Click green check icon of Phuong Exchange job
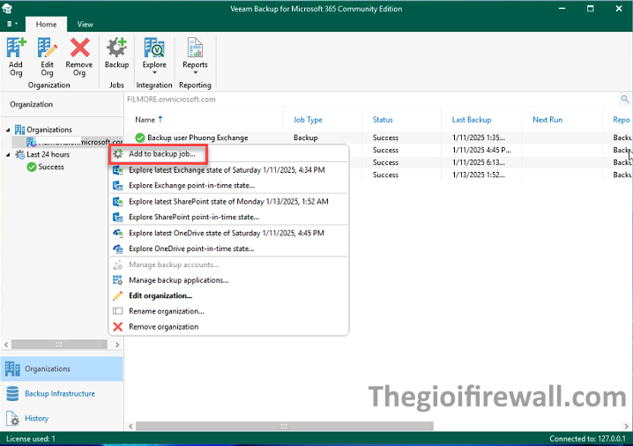This screenshot has width=633, height=446. coord(140,138)
